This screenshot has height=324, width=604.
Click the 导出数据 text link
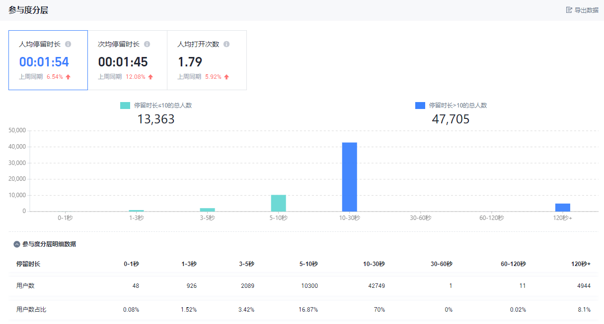point(586,10)
